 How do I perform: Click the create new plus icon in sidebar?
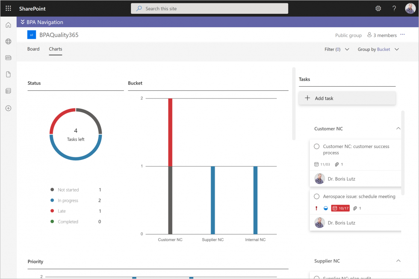point(8,108)
